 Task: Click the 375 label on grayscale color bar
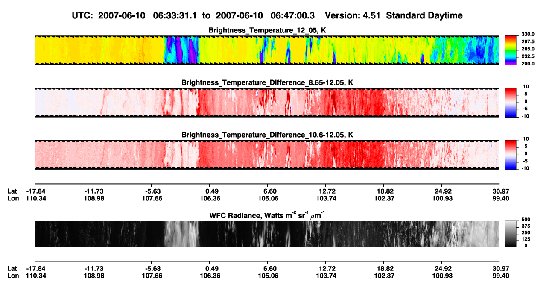coord(526,226)
